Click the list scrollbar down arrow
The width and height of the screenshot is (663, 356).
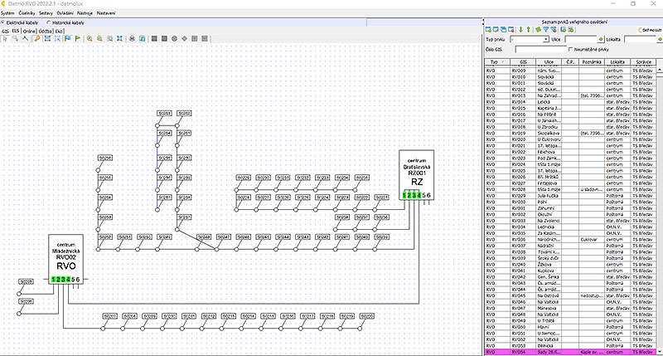(x=660, y=352)
